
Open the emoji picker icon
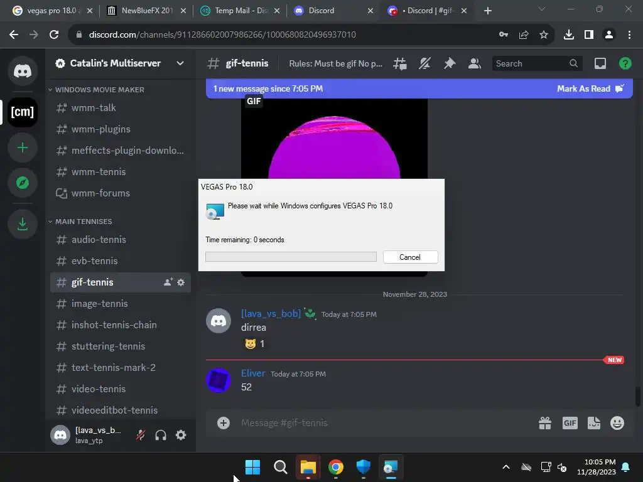[x=617, y=423]
